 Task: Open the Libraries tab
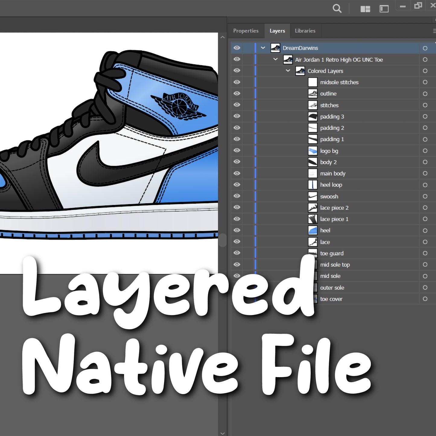point(305,30)
